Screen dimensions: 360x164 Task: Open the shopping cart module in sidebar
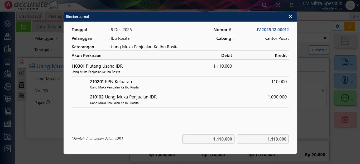tap(7, 99)
